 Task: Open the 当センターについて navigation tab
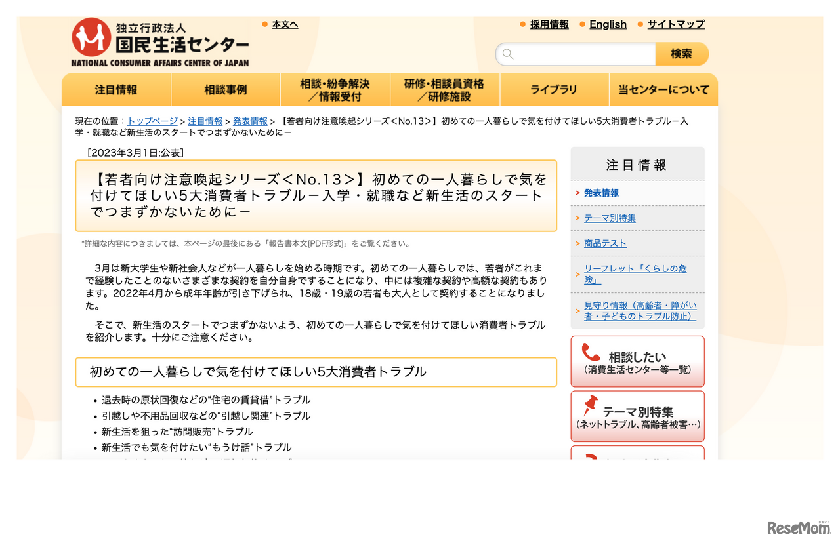[x=664, y=90]
